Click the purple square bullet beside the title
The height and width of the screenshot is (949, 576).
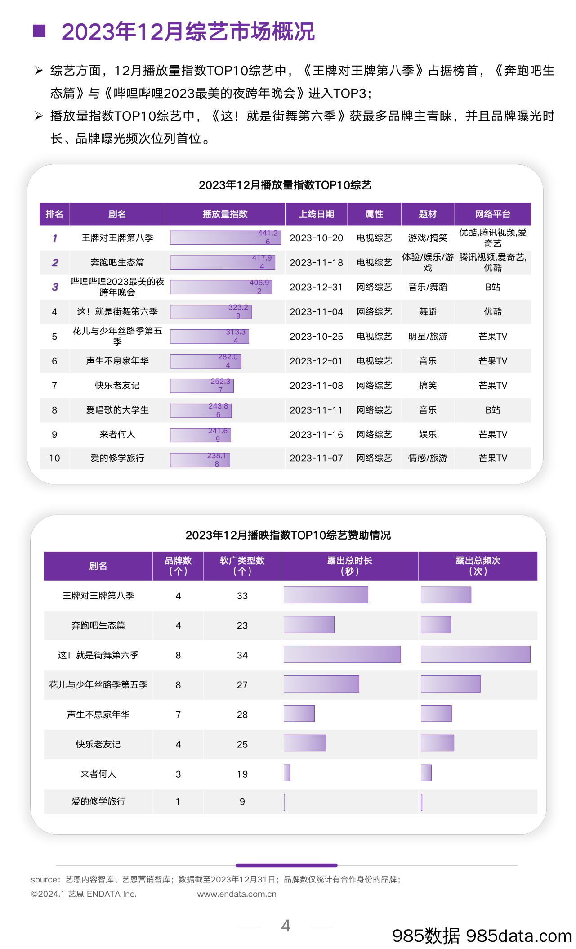pyautogui.click(x=40, y=31)
